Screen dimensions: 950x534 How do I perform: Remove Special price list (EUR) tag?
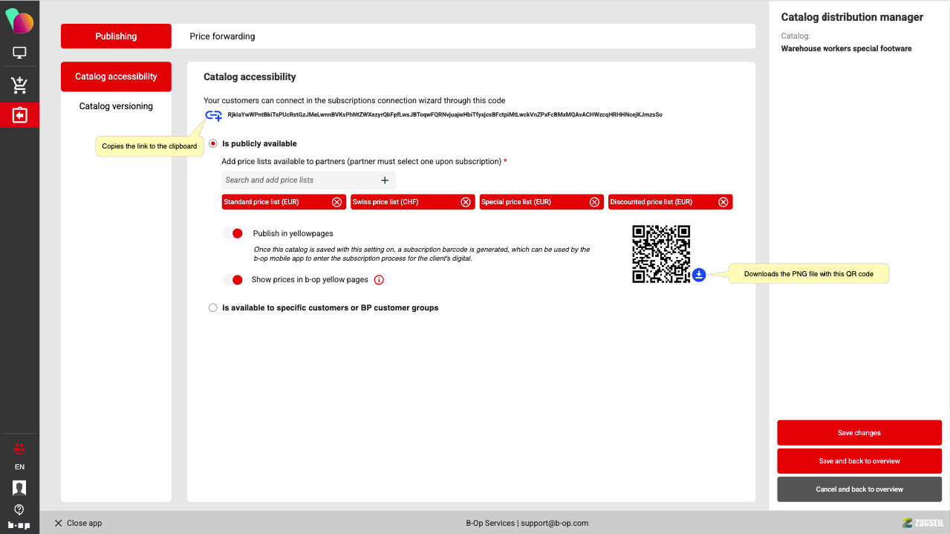pos(594,202)
